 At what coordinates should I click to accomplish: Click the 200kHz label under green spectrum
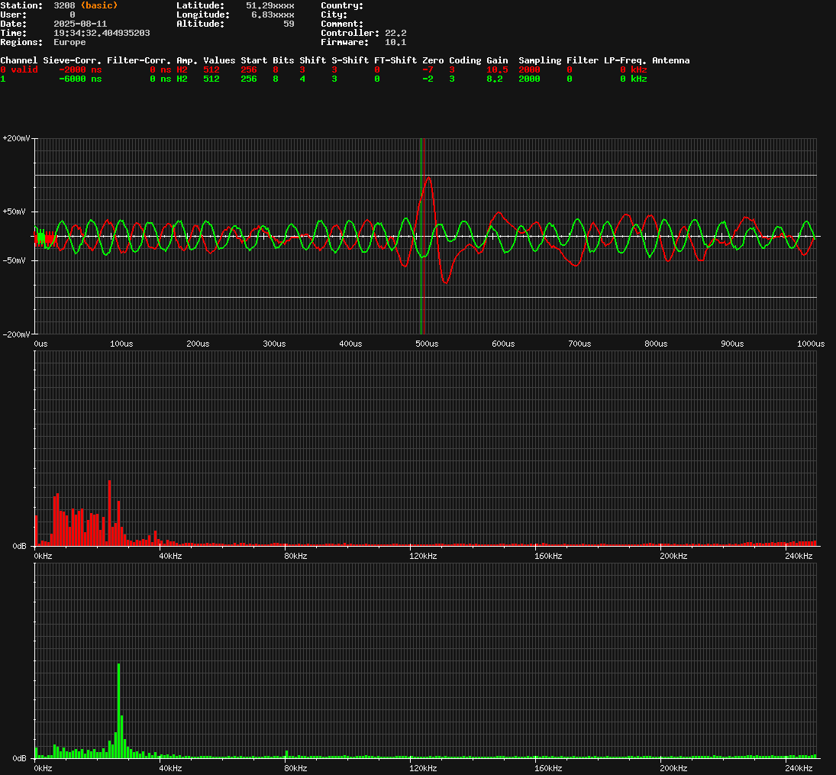click(673, 767)
